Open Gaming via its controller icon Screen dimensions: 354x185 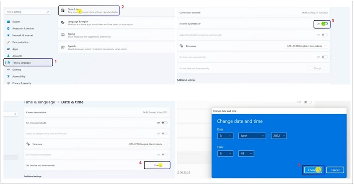(8, 69)
